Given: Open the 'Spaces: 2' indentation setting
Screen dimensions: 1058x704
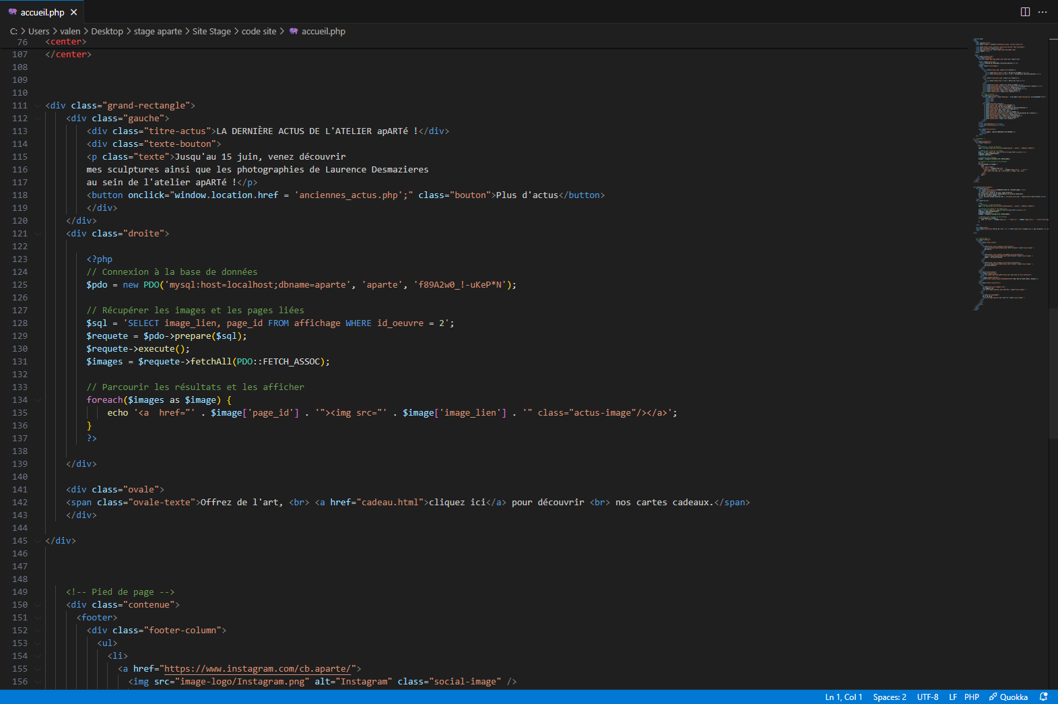Looking at the screenshot, I should click(x=889, y=697).
